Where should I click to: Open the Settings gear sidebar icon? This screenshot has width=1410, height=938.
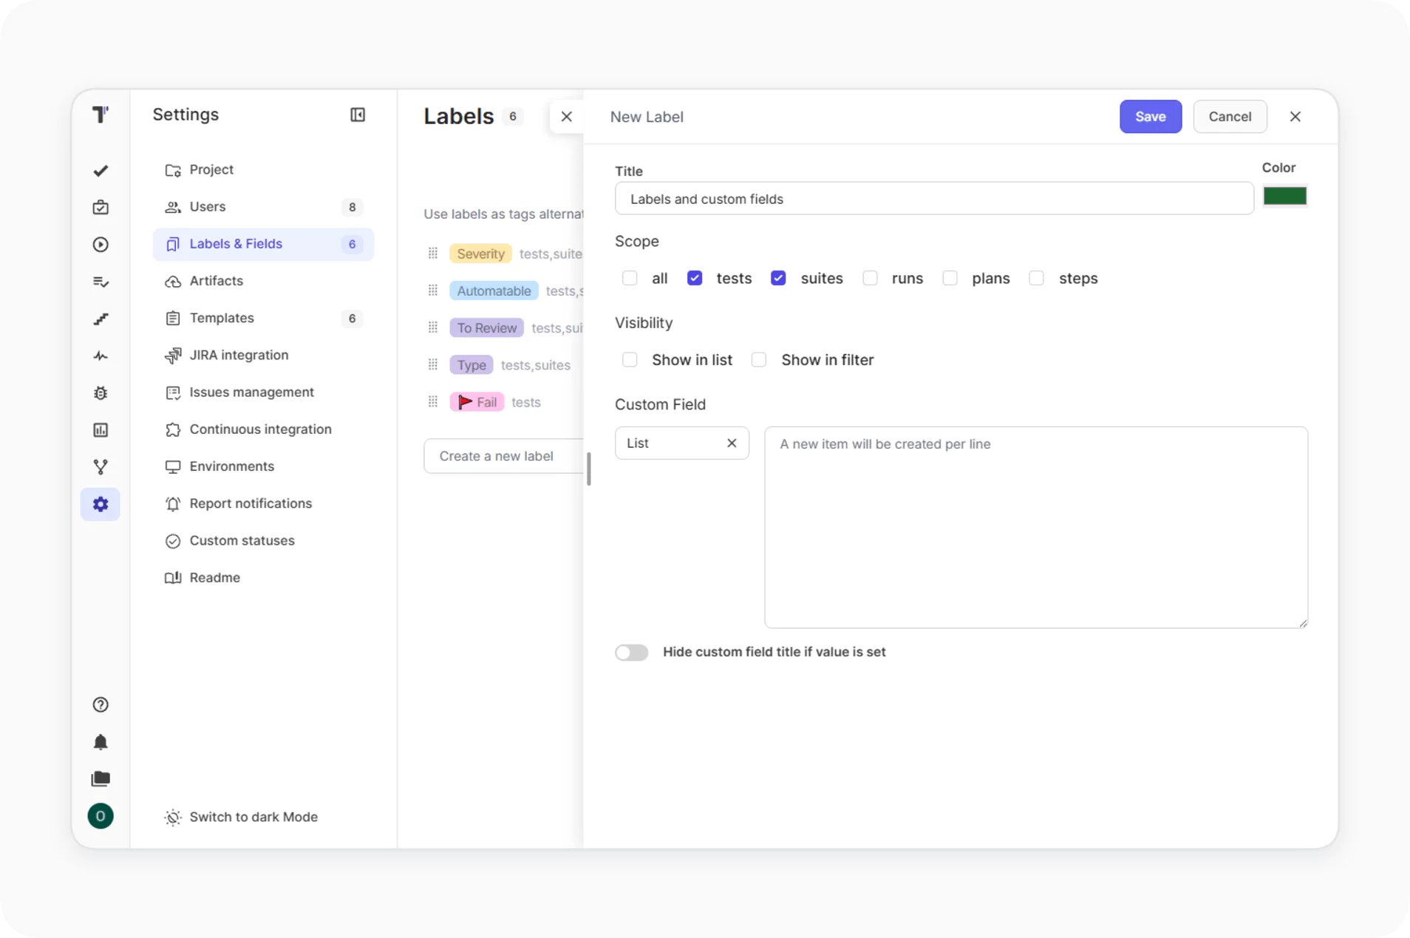point(101,504)
